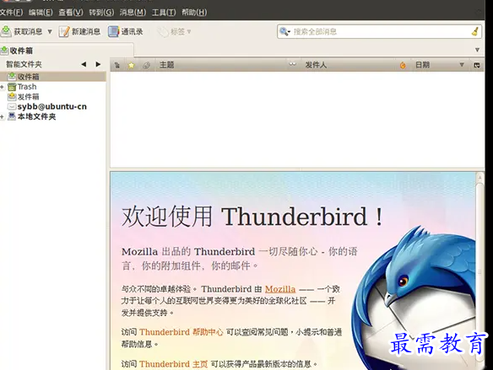
Task: Open the tab list dropdown arrow
Action: click(x=477, y=50)
